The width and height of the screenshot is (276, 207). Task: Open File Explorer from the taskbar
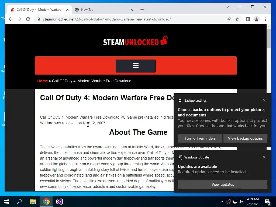click(x=33, y=202)
